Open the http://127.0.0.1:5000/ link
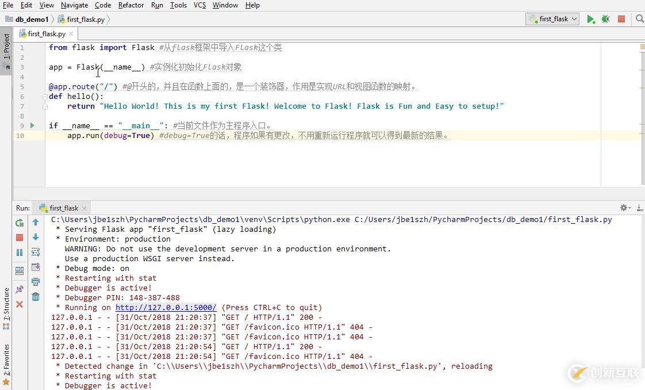 tap(166, 307)
